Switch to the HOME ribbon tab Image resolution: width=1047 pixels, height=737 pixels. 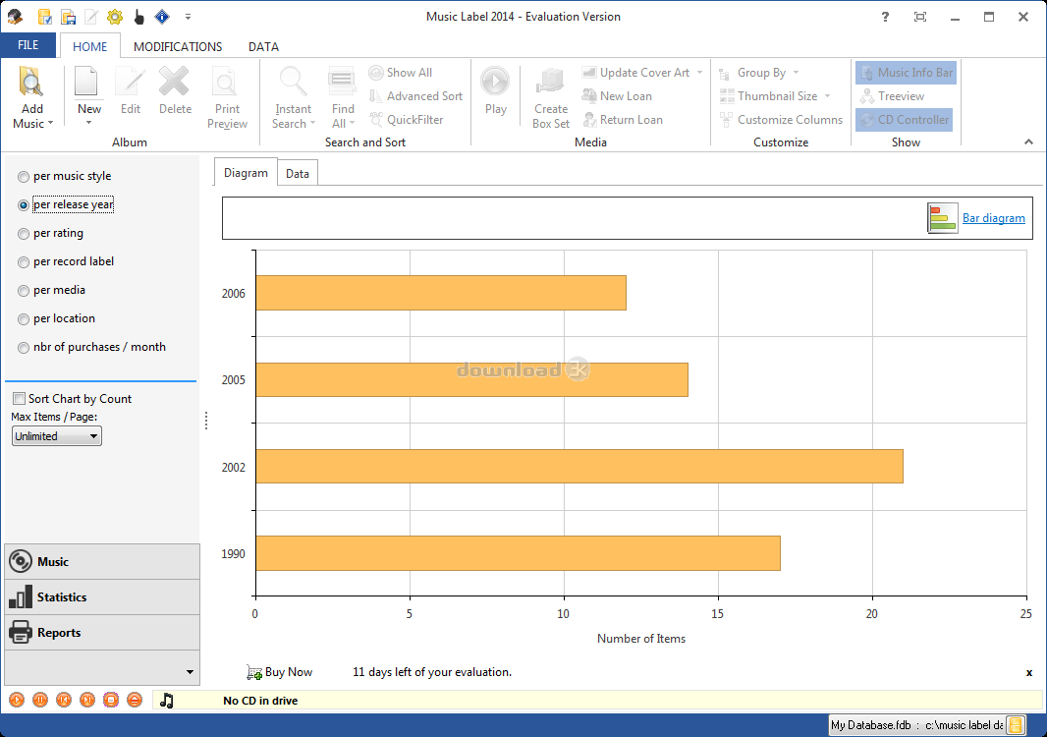tap(90, 47)
